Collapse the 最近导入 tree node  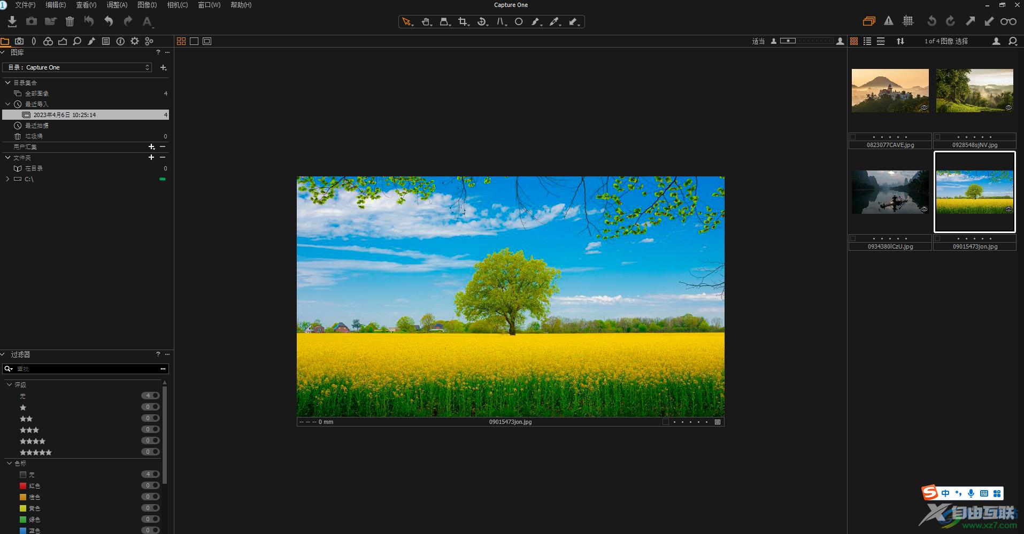(x=7, y=104)
